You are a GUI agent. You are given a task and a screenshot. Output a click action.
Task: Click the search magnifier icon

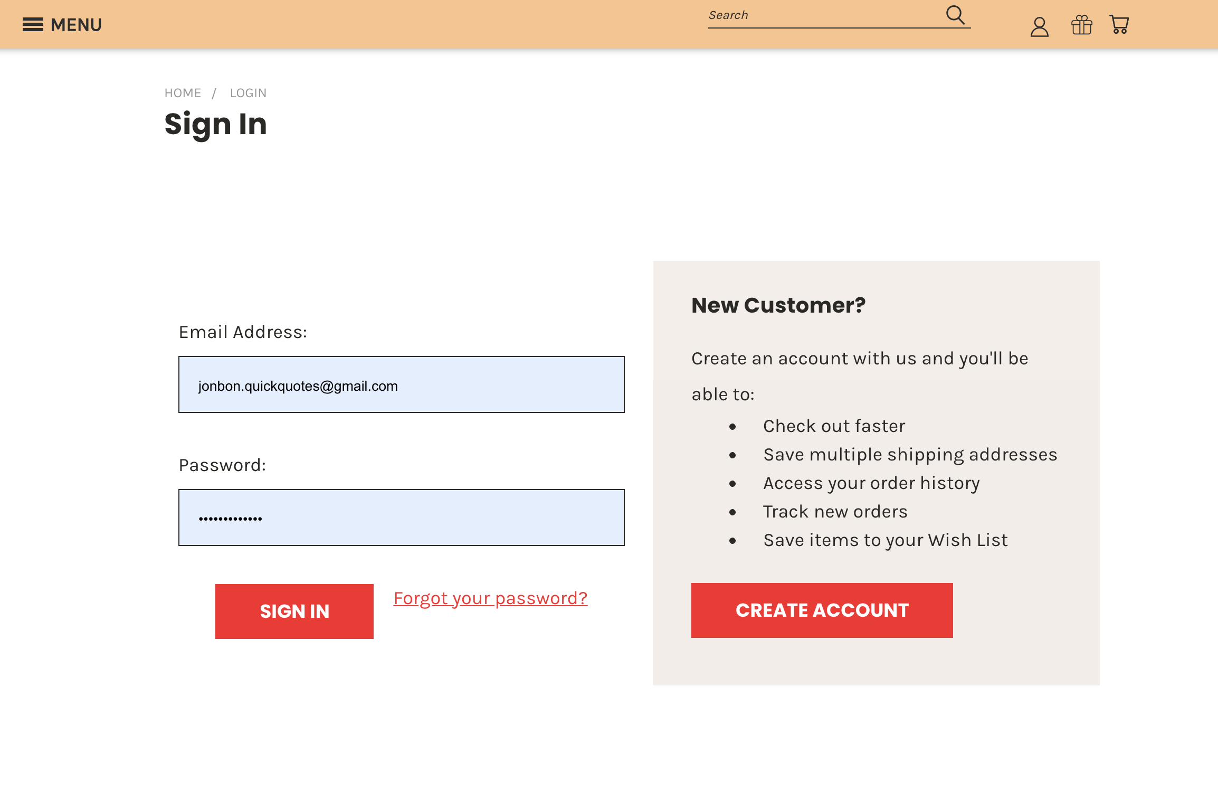point(955,15)
